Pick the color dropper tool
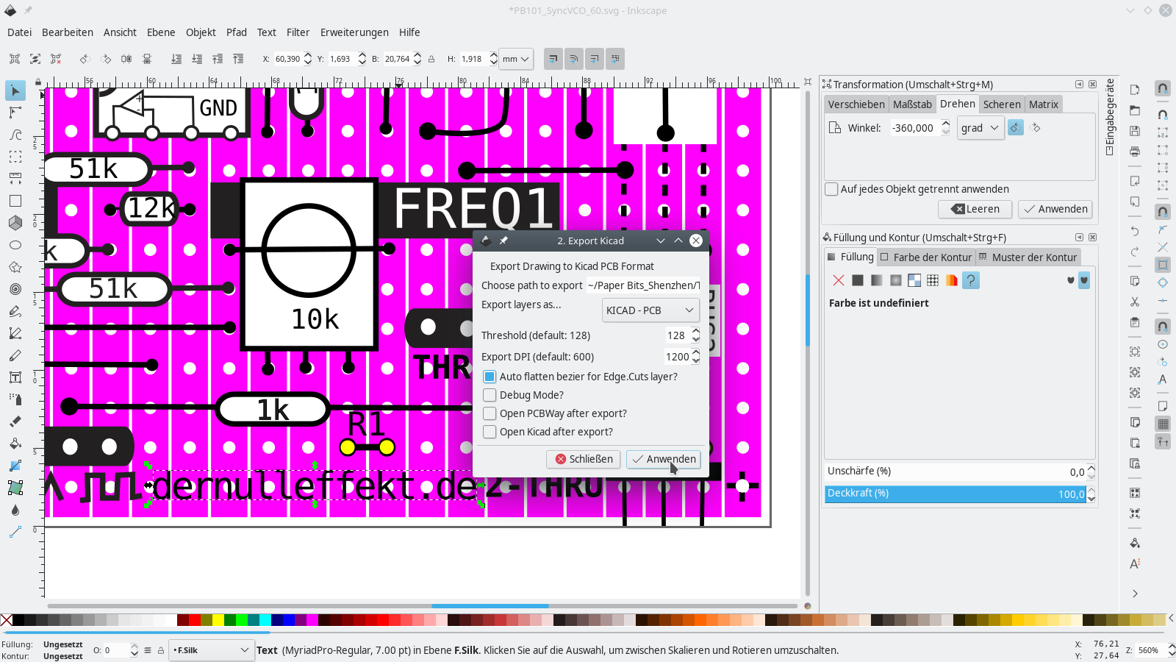The height and width of the screenshot is (662, 1176). [15, 510]
